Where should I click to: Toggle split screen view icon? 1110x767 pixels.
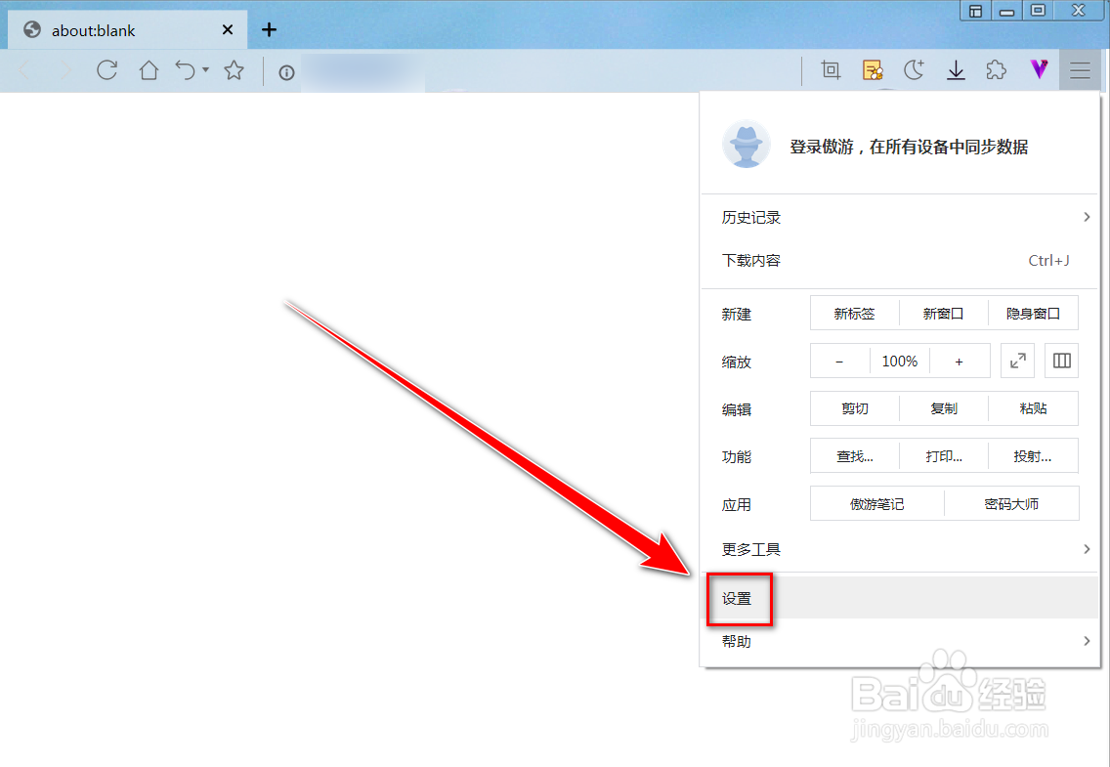[x=1061, y=361]
